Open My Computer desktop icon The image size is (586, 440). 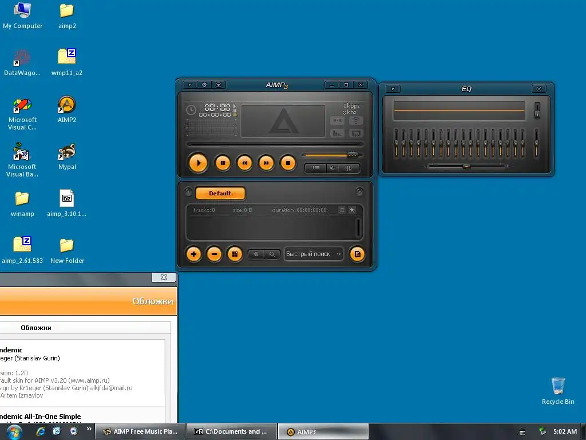click(x=22, y=15)
